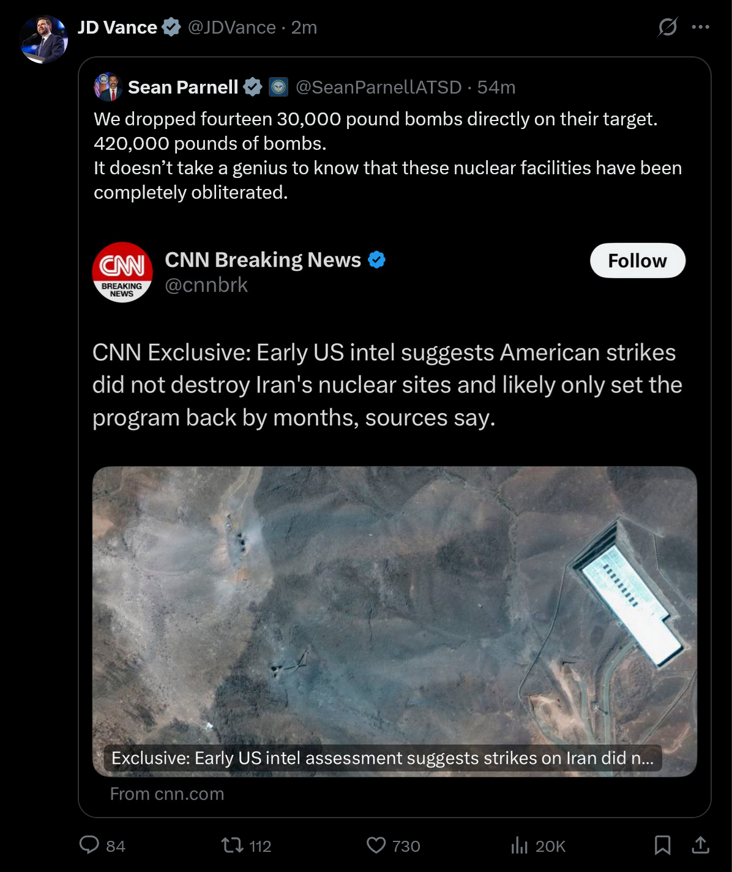
Task: View post analytics bar chart icon
Action: (x=519, y=846)
